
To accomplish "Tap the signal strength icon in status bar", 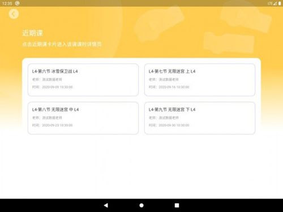I will (275, 3).
